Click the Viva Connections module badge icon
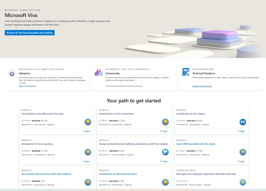Image resolution: width=266 pixels, height=191 pixels. (165, 122)
